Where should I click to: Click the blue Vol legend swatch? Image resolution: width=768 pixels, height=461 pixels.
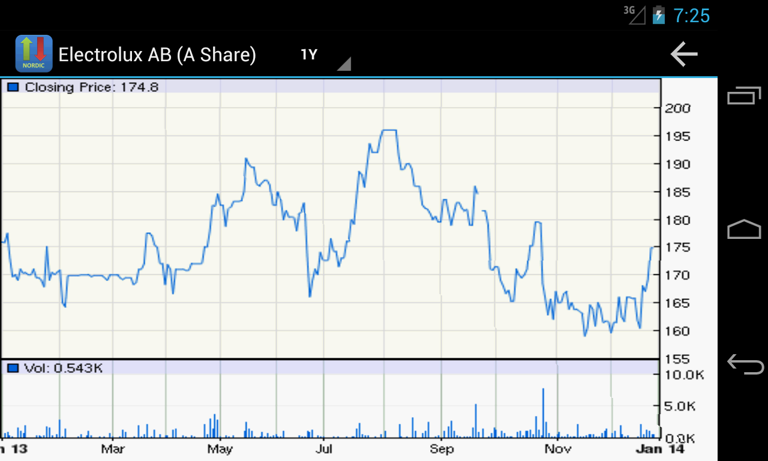point(13,368)
